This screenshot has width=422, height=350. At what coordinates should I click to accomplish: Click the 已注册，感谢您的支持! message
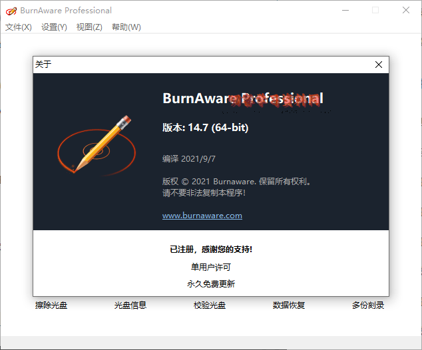(x=211, y=250)
